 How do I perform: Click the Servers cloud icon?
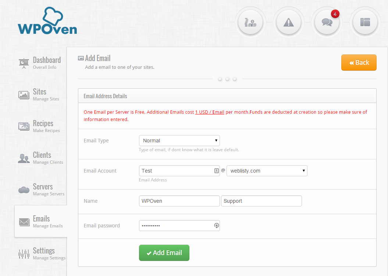click(24, 190)
